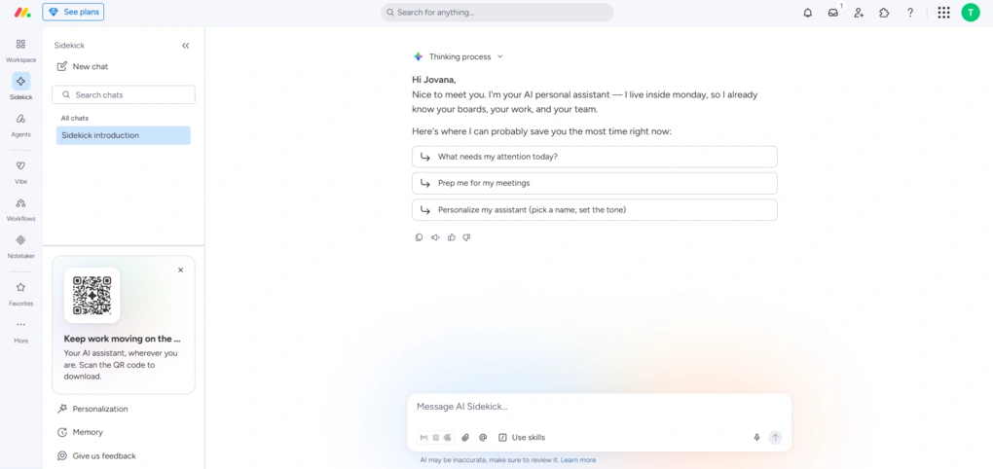The height and width of the screenshot is (469, 993).
Task: Open the apps marketplace puzzle icon
Action: [x=884, y=12]
